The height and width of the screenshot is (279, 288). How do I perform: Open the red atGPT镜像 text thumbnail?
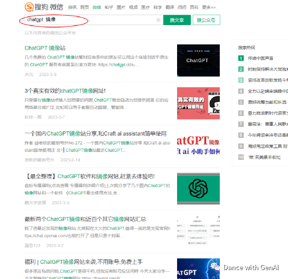point(198,146)
